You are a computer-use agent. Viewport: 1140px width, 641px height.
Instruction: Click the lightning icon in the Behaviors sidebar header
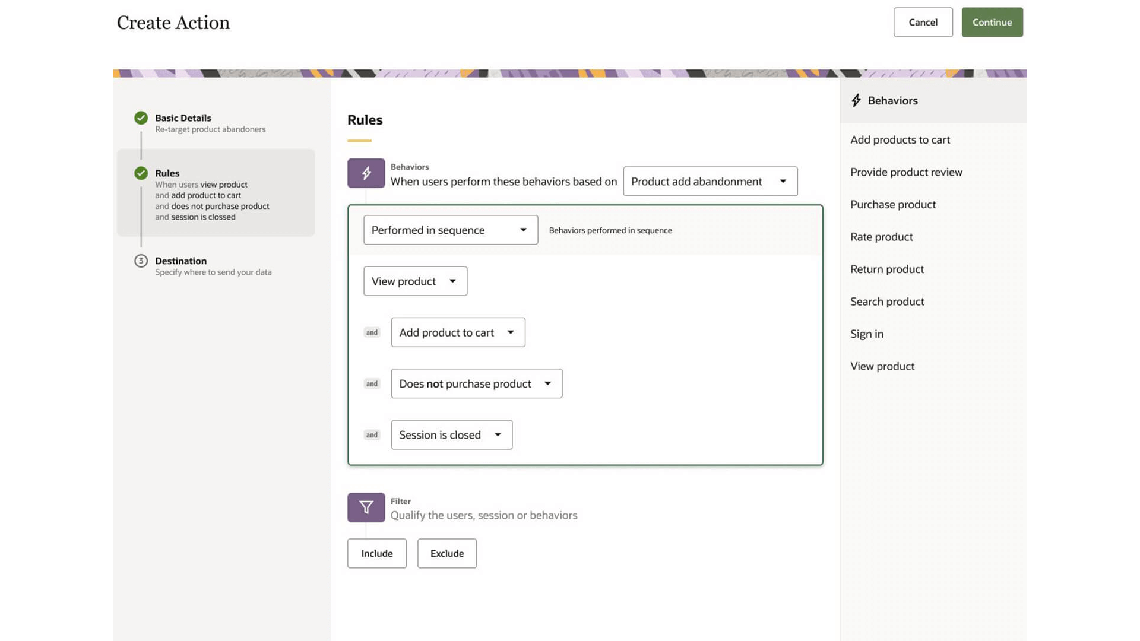pos(856,100)
